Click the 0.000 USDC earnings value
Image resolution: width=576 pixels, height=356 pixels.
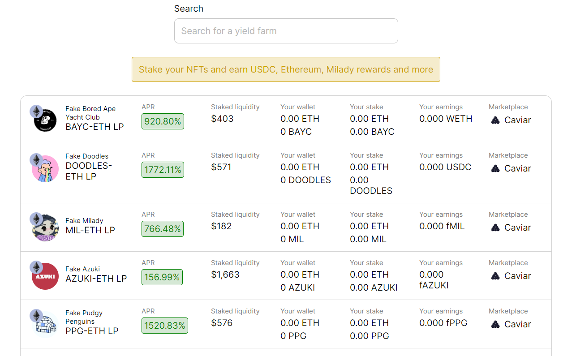tap(445, 167)
